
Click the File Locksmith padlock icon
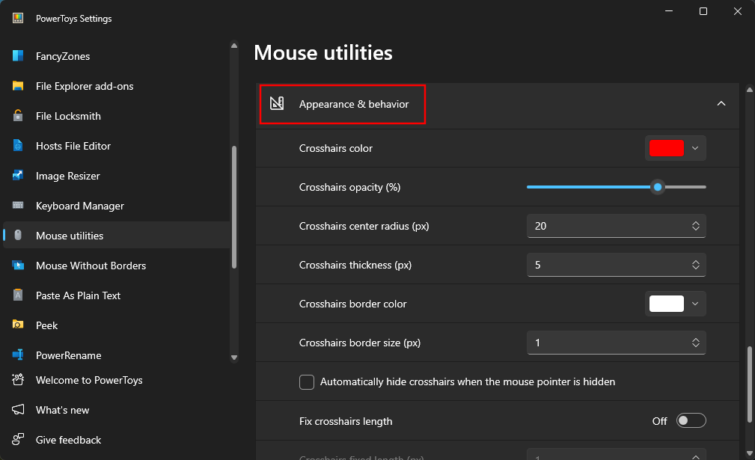18,115
